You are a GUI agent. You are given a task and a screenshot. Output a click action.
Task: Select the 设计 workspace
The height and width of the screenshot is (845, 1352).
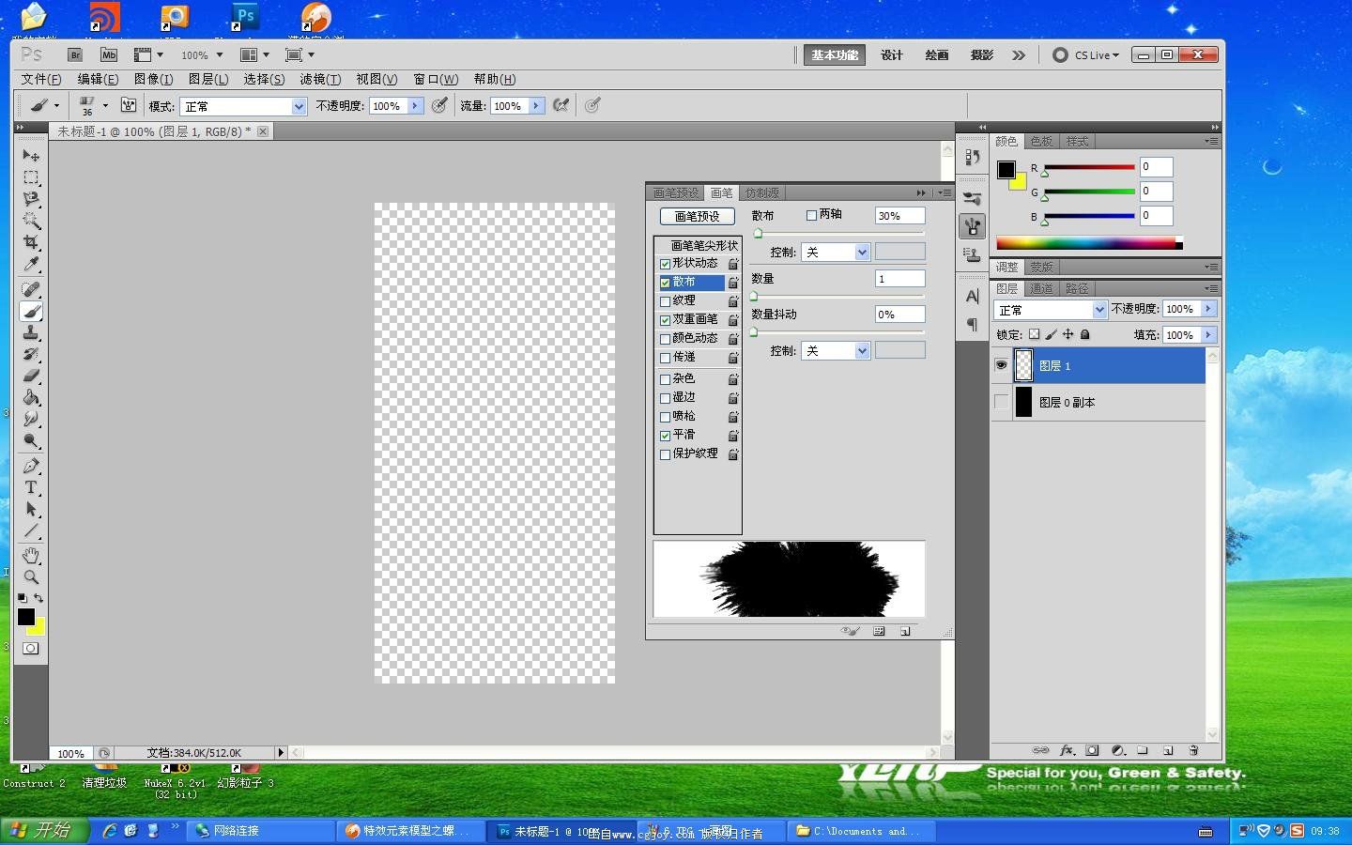(892, 55)
